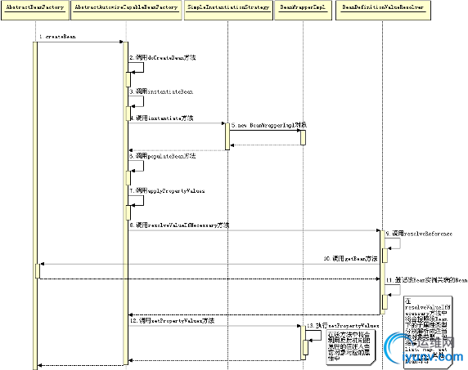Click the '3. 调用instantiateBean' message label
468x370 pixels.
[x=161, y=91]
